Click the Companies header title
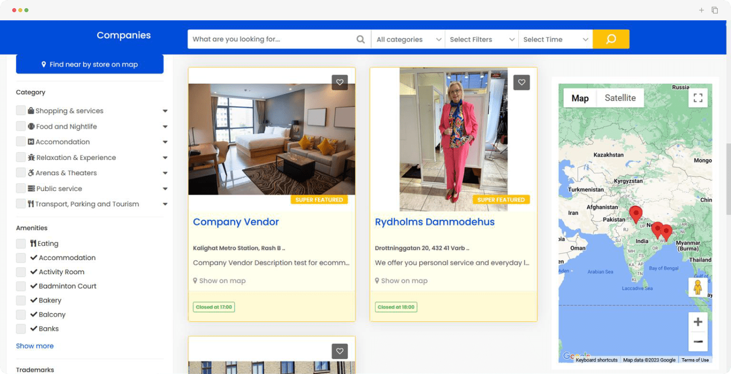731x374 pixels. pyautogui.click(x=124, y=35)
